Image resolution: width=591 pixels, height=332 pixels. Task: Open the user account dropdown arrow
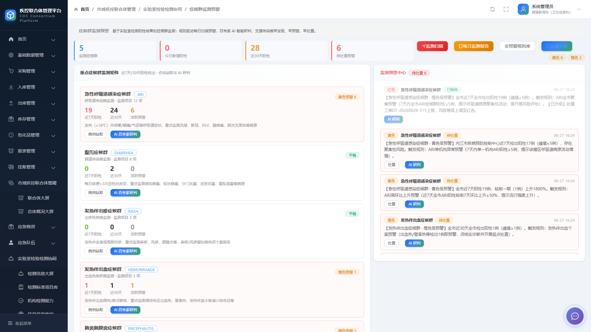pos(579,9)
